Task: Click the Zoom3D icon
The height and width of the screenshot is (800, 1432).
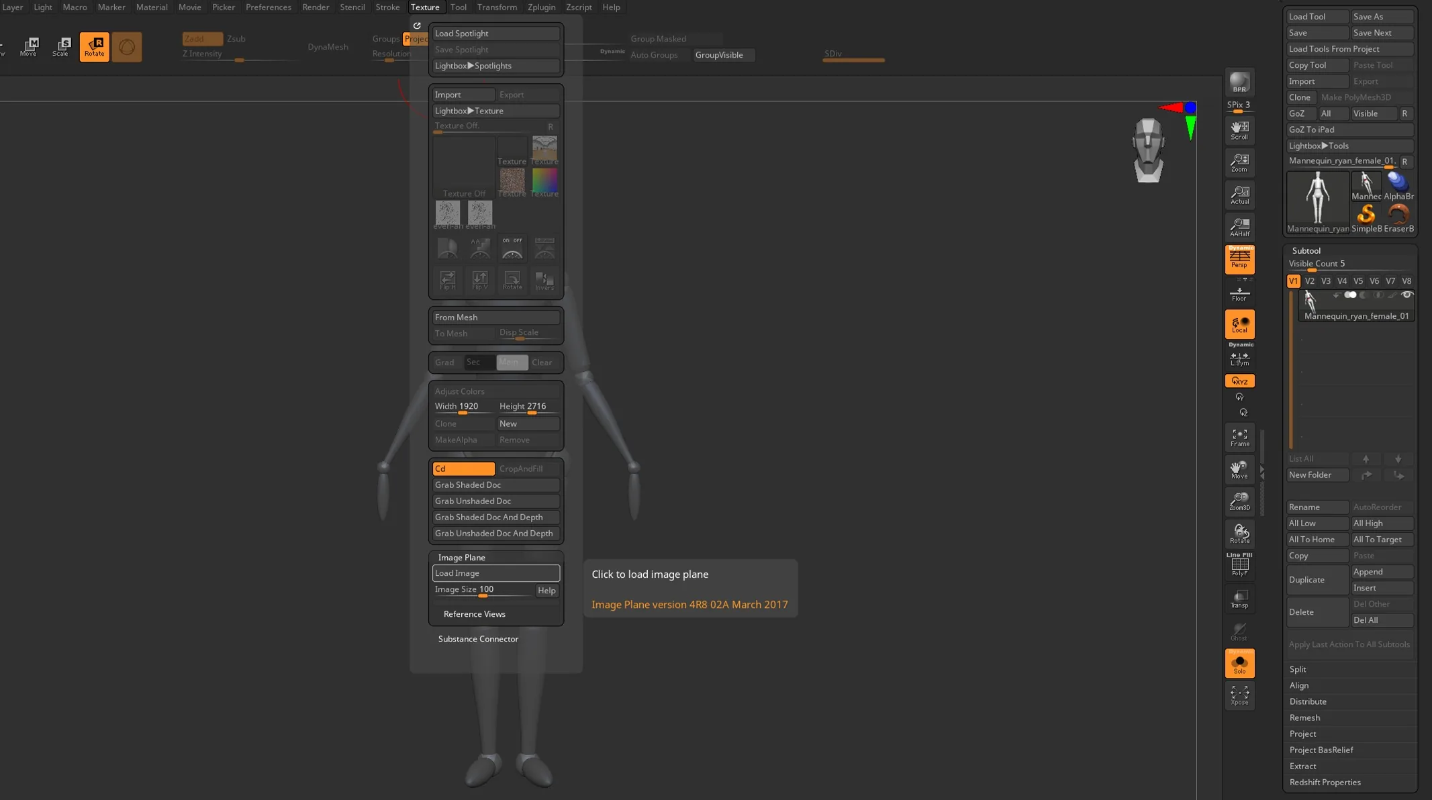Action: point(1239,501)
